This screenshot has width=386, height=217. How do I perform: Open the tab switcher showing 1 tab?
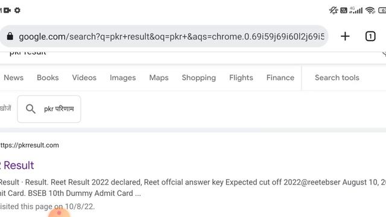point(370,36)
